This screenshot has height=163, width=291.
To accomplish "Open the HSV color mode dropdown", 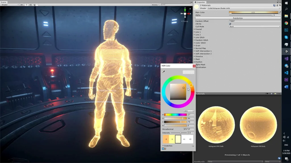I will click(189, 111).
